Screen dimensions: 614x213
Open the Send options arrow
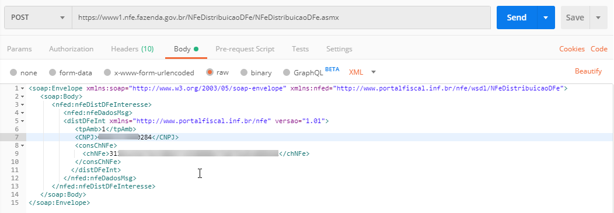(x=546, y=18)
